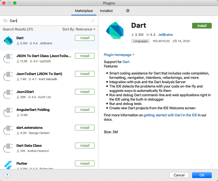Install the Dart Data Class plugin

(x=85, y=145)
